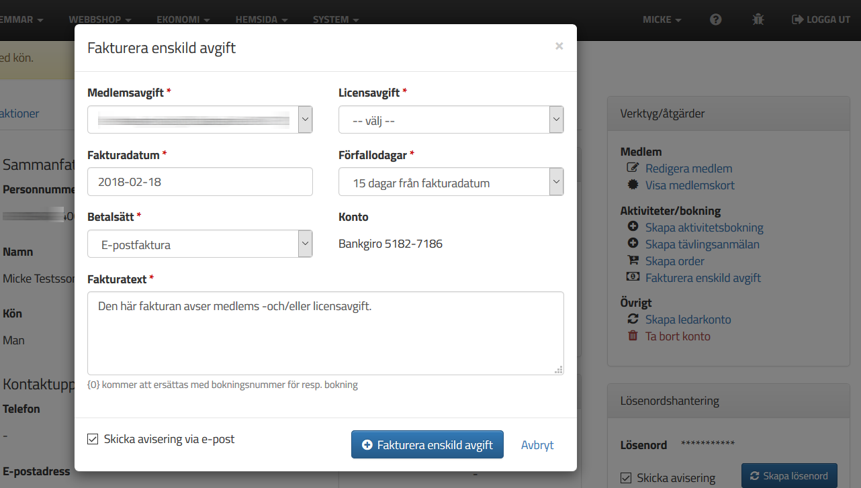The width and height of the screenshot is (861, 488).
Task: Toggle Skicka avisering via e-post checkbox
Action: coord(93,439)
